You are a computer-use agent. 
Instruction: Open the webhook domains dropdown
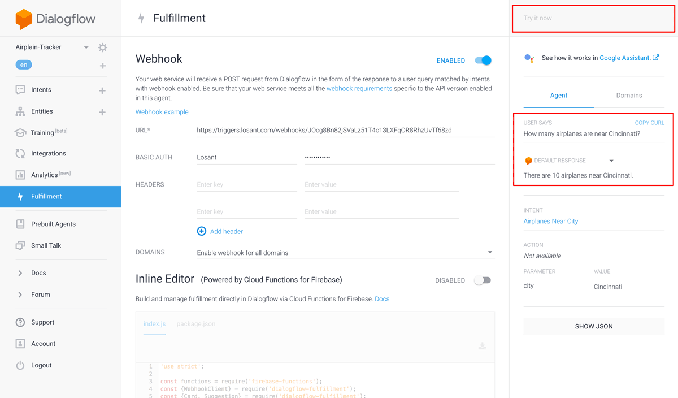[x=490, y=252]
